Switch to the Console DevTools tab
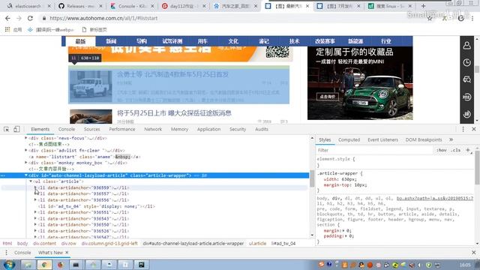The width and height of the screenshot is (480, 270). click(x=67, y=129)
